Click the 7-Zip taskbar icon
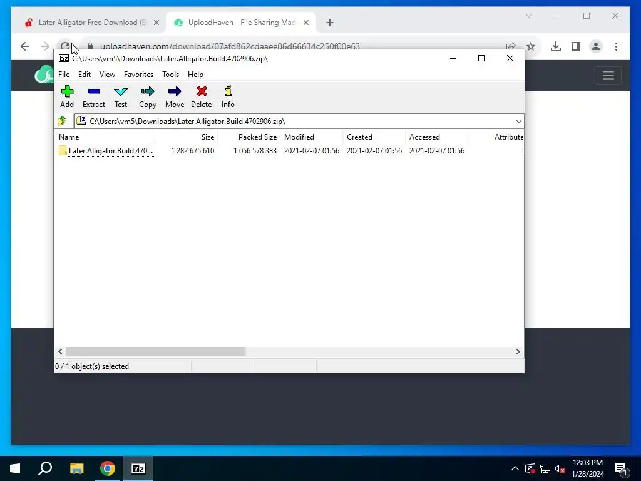641x481 pixels. (x=138, y=468)
